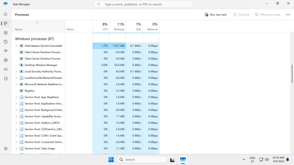Image resolution: width=294 pixels, height=165 pixels.
Task: Click the End task button
Action: 241,15
